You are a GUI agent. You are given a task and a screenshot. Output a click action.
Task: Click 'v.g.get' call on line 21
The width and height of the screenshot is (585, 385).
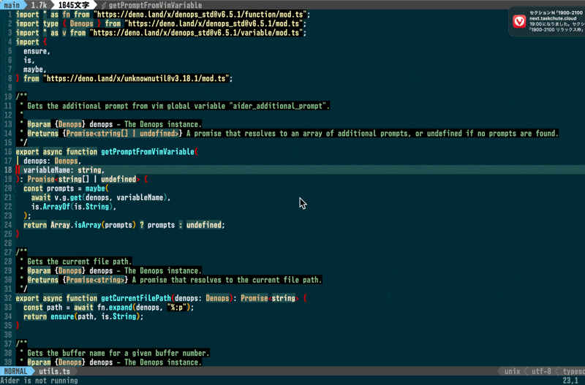point(68,197)
